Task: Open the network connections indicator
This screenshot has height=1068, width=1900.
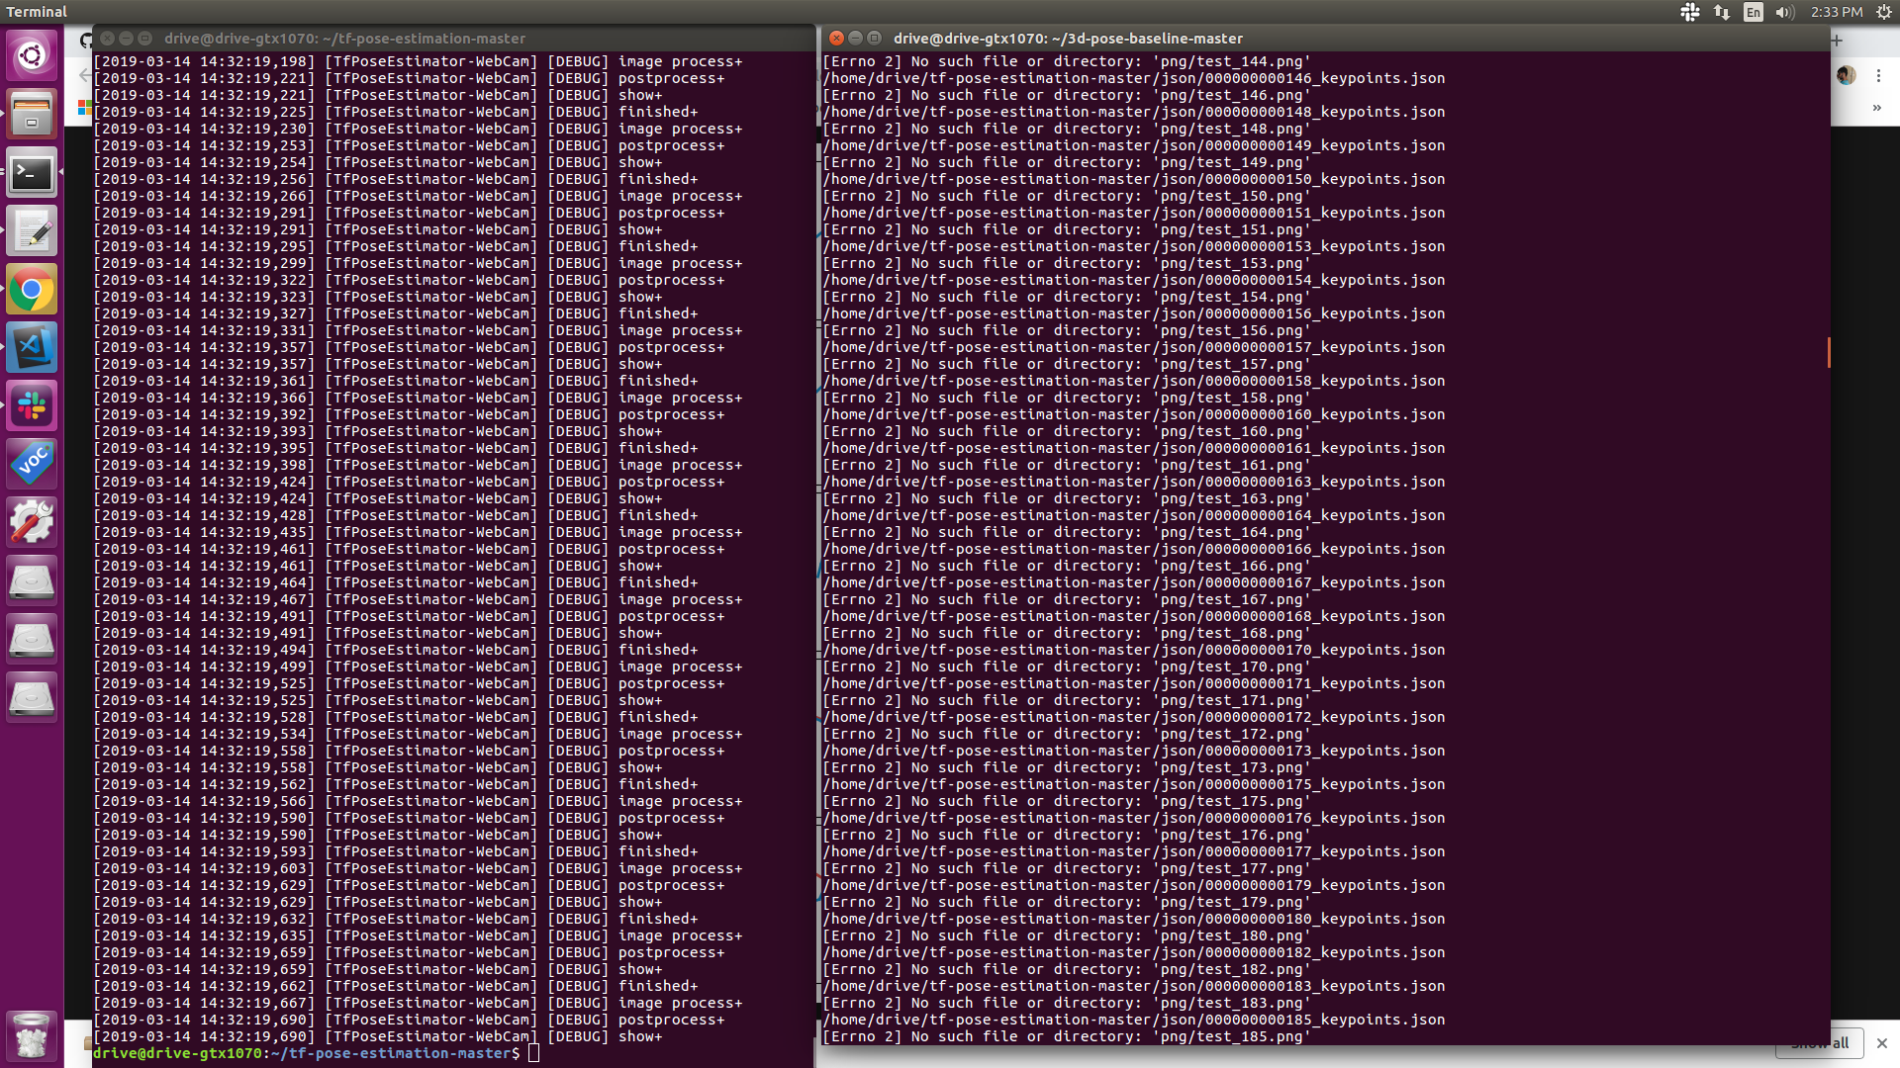Action: [1722, 12]
